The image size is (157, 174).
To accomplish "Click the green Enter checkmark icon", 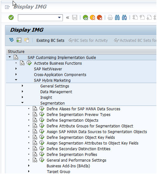I will [11, 17].
